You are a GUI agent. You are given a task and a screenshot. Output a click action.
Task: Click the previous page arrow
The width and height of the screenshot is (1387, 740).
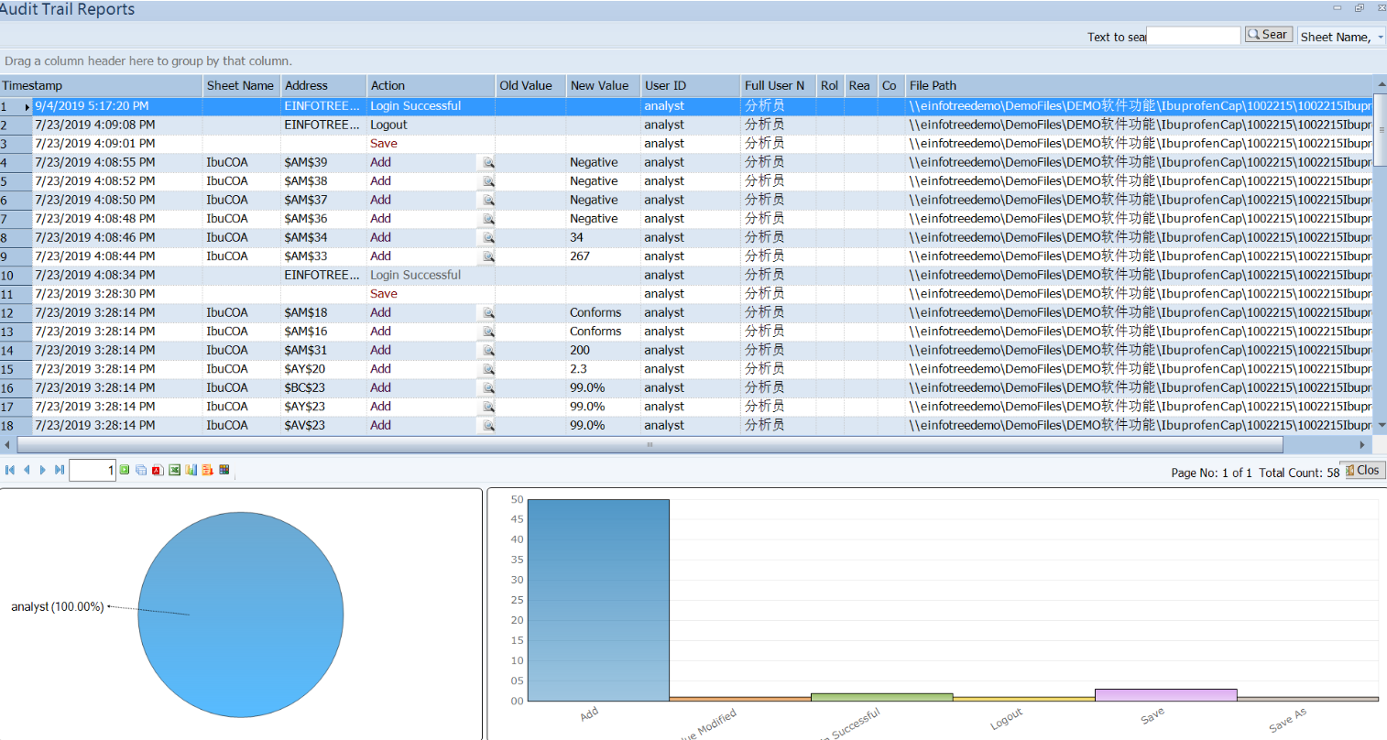click(27, 470)
